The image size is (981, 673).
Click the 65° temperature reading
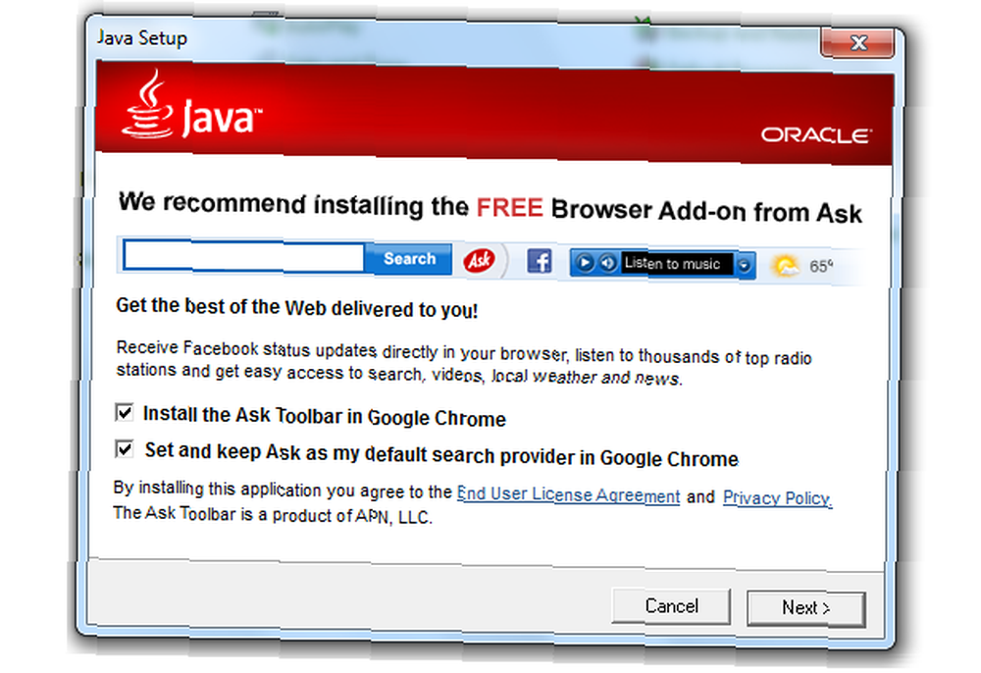point(821,267)
